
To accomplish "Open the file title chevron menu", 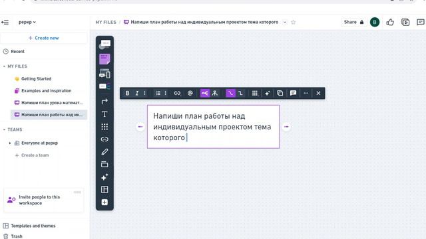I will coord(285,22).
